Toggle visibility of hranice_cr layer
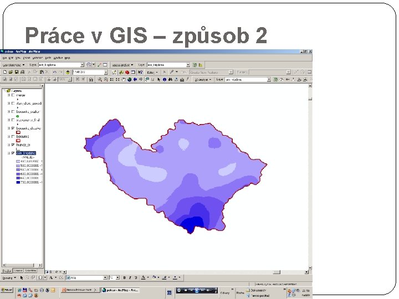Screen dimensions: 399x299 pos(13,145)
